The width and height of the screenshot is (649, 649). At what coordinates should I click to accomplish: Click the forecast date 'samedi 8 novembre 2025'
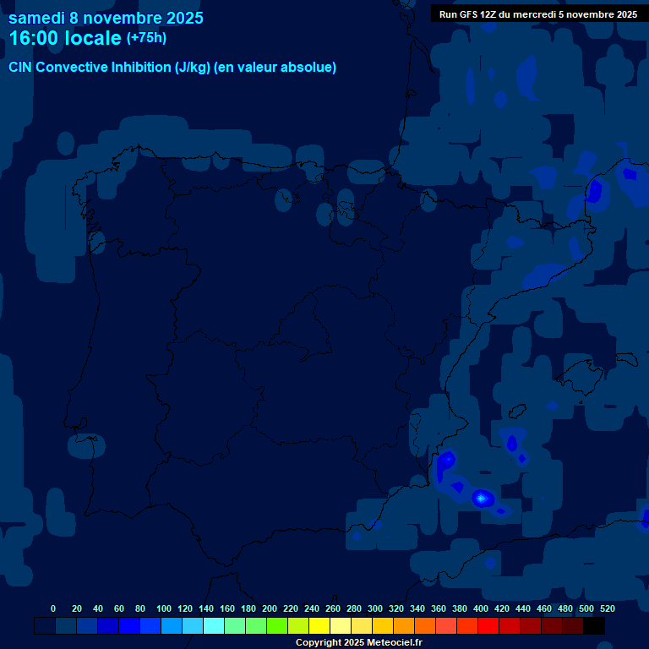106,19
